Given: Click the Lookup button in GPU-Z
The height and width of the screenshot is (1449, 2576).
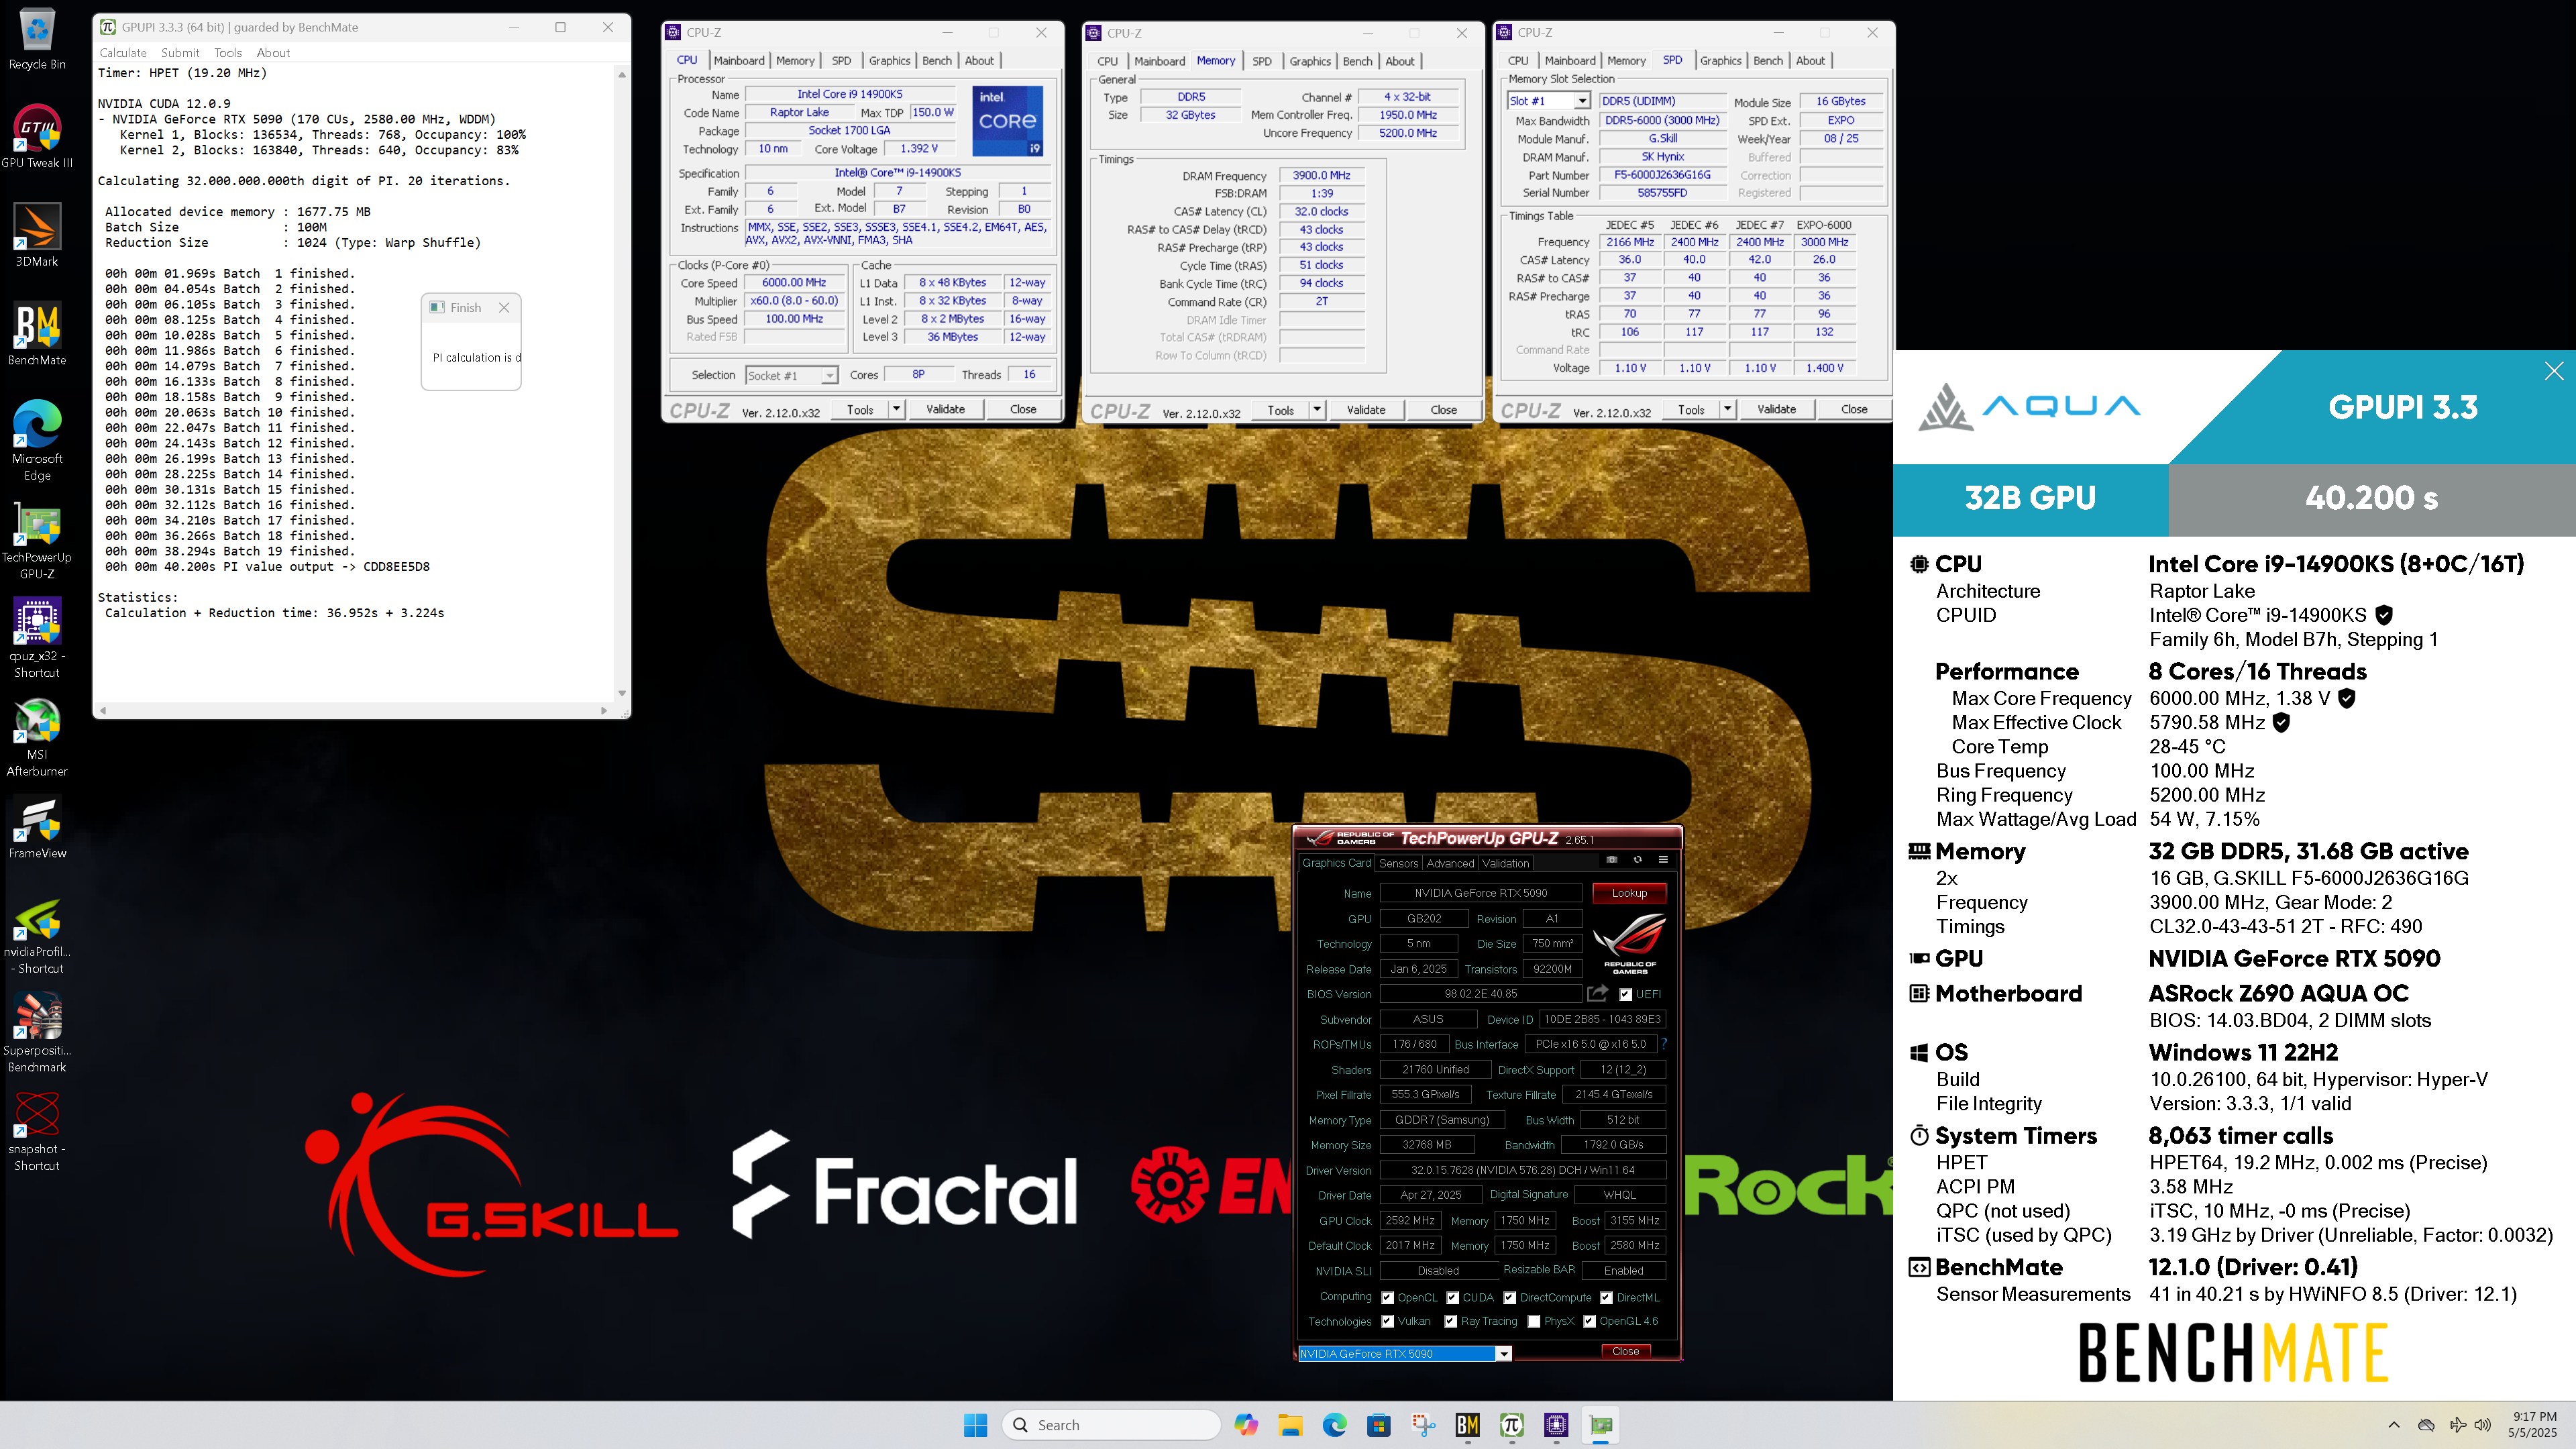Looking at the screenshot, I should (1629, 893).
